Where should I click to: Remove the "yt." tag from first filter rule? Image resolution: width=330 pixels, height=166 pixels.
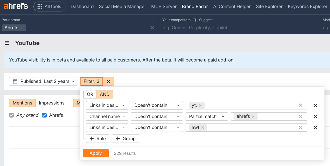(200, 105)
